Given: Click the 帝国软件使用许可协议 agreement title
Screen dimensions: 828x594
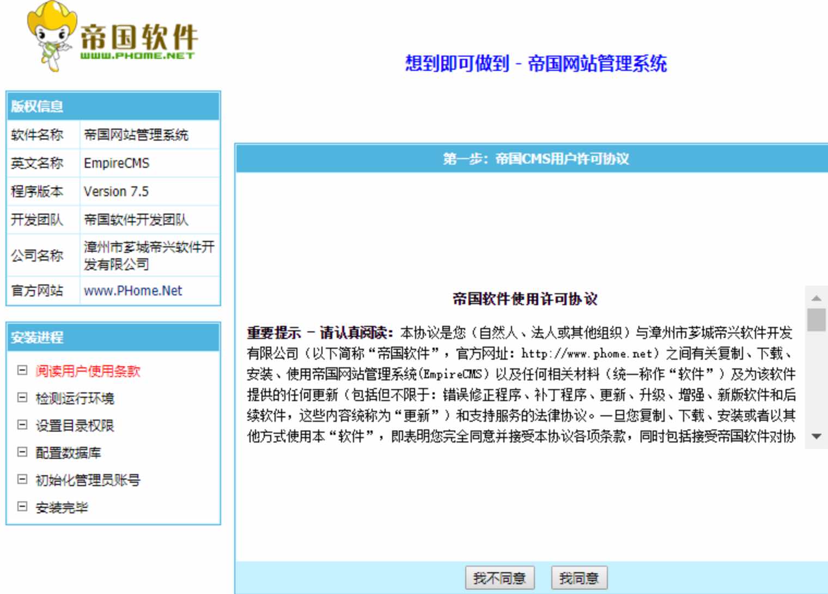Looking at the screenshot, I should tap(525, 299).
